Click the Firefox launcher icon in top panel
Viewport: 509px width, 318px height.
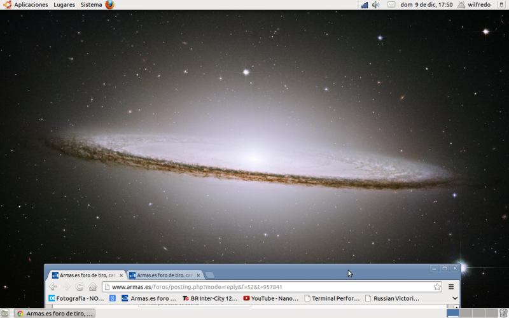pyautogui.click(x=110, y=4)
